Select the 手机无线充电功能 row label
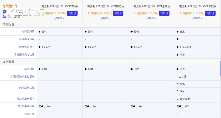The width and height of the screenshot is (221, 118). [24, 55]
